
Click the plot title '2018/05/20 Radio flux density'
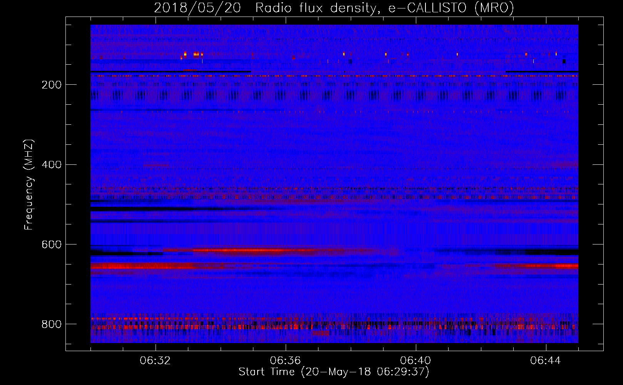point(334,8)
